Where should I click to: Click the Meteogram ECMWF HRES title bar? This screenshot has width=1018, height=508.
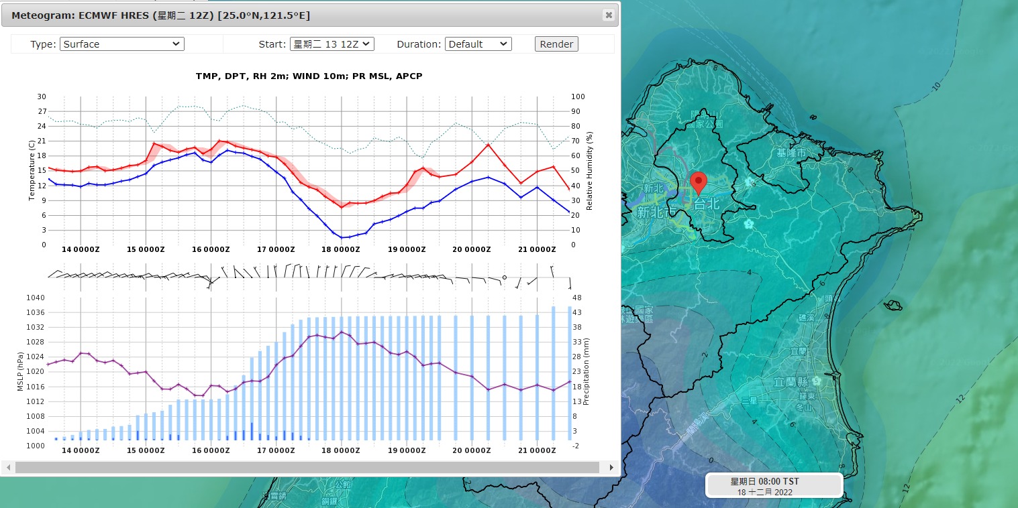click(x=309, y=15)
